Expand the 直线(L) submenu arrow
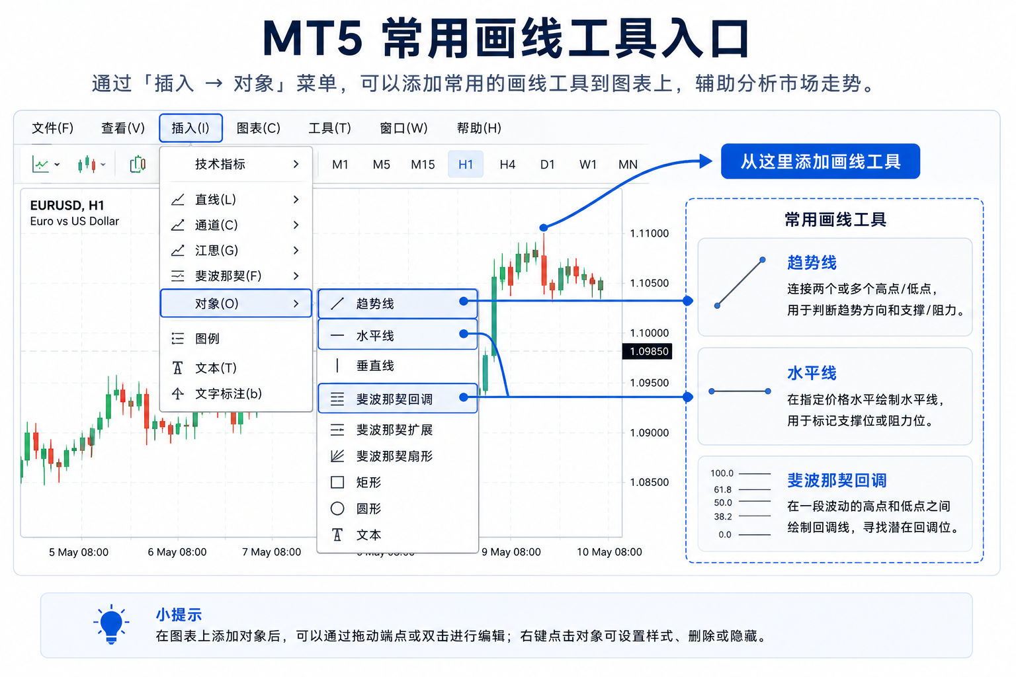1016x677 pixels. pos(296,200)
